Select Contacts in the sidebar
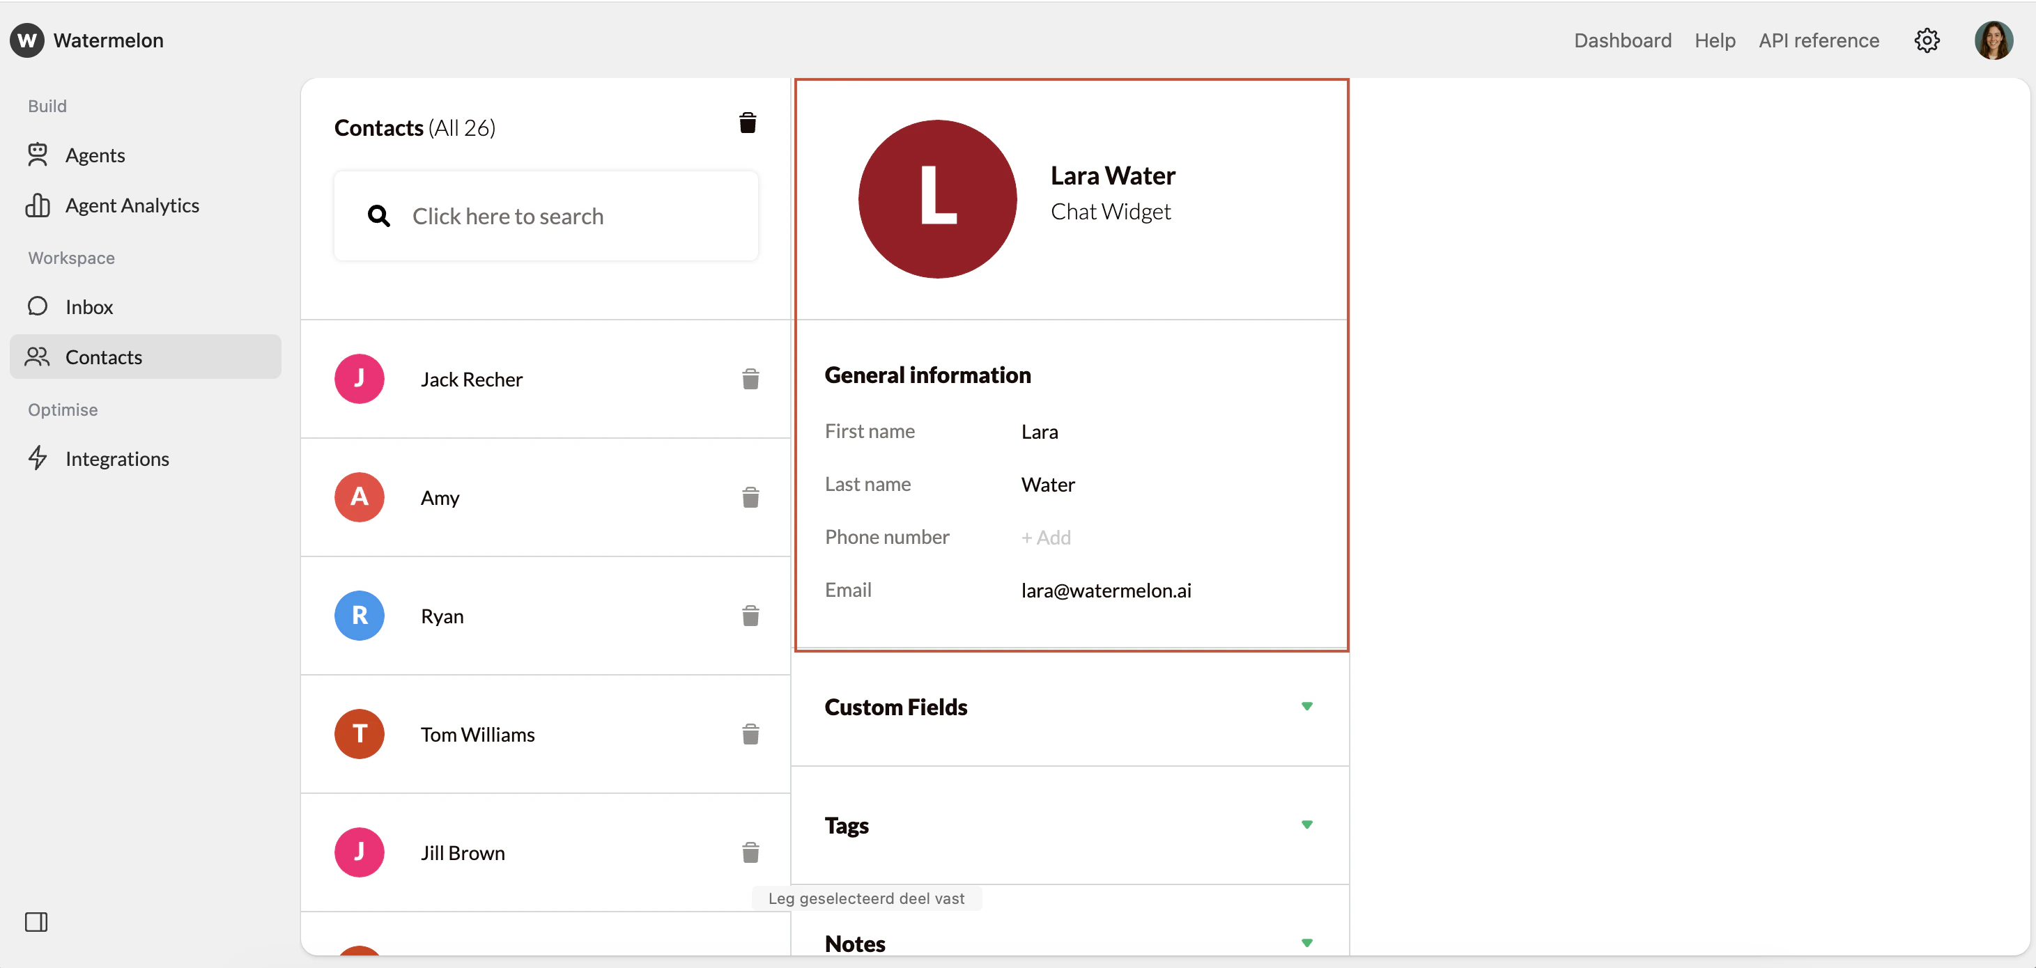 (146, 357)
